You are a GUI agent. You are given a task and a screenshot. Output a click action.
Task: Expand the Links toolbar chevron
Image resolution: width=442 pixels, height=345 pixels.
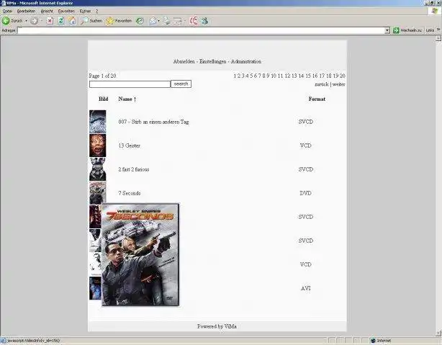(438, 30)
